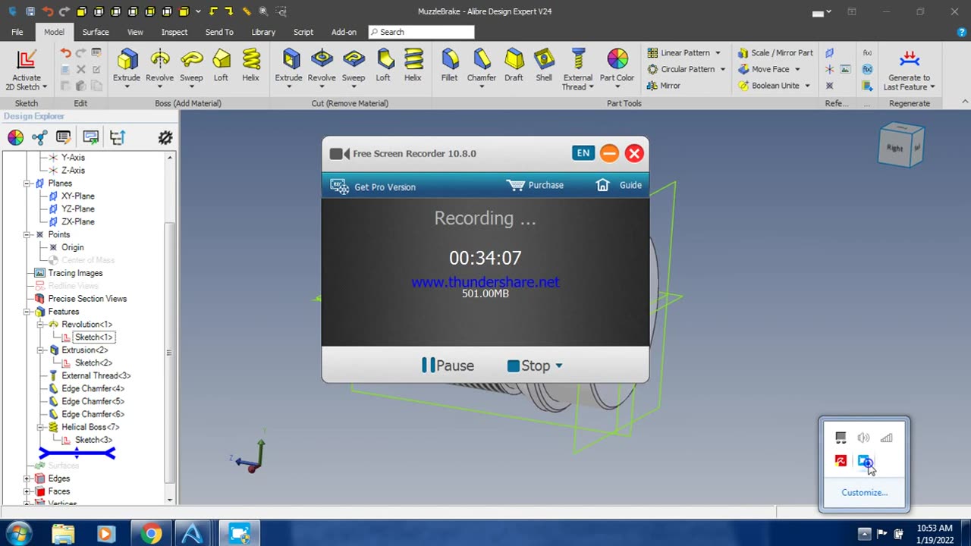Open the recorder Guide
The image size is (971, 546).
tap(619, 185)
